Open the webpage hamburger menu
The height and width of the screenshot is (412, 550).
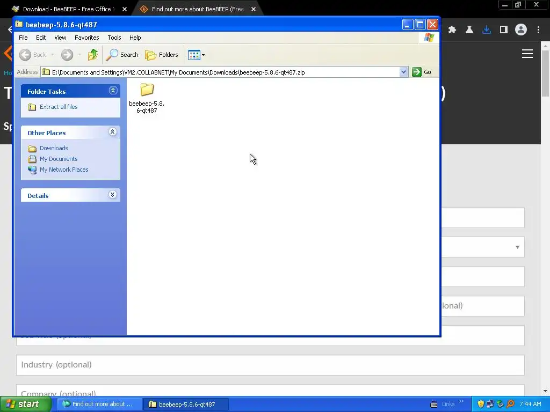pos(527,54)
